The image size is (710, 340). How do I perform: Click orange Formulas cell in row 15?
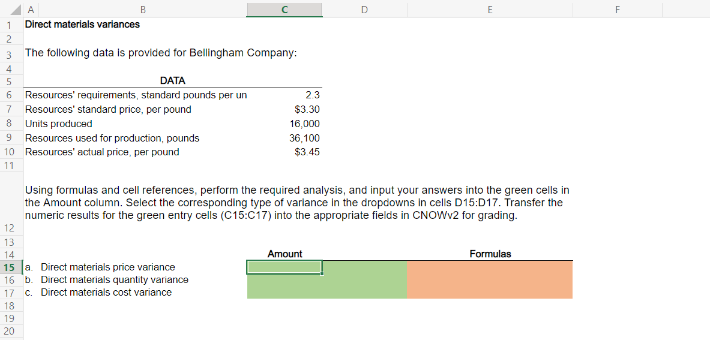point(489,267)
